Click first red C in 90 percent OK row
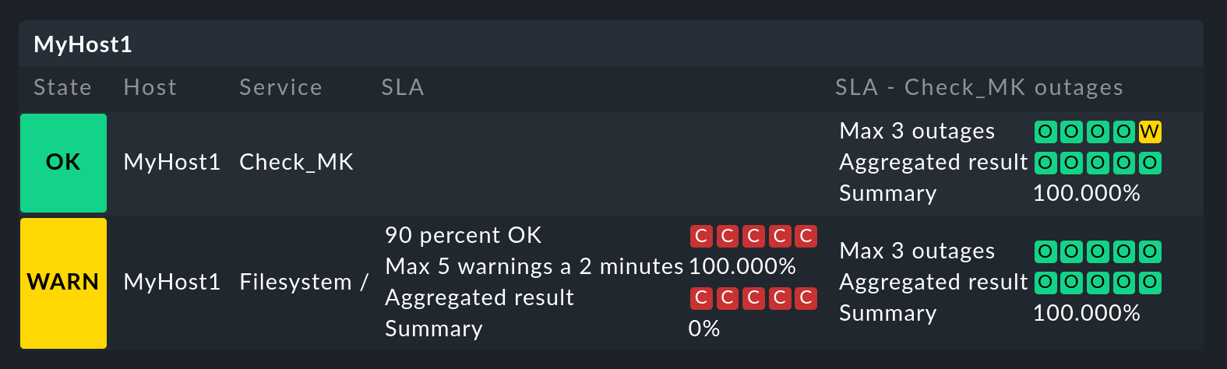This screenshot has height=369, width=1227. click(x=701, y=236)
